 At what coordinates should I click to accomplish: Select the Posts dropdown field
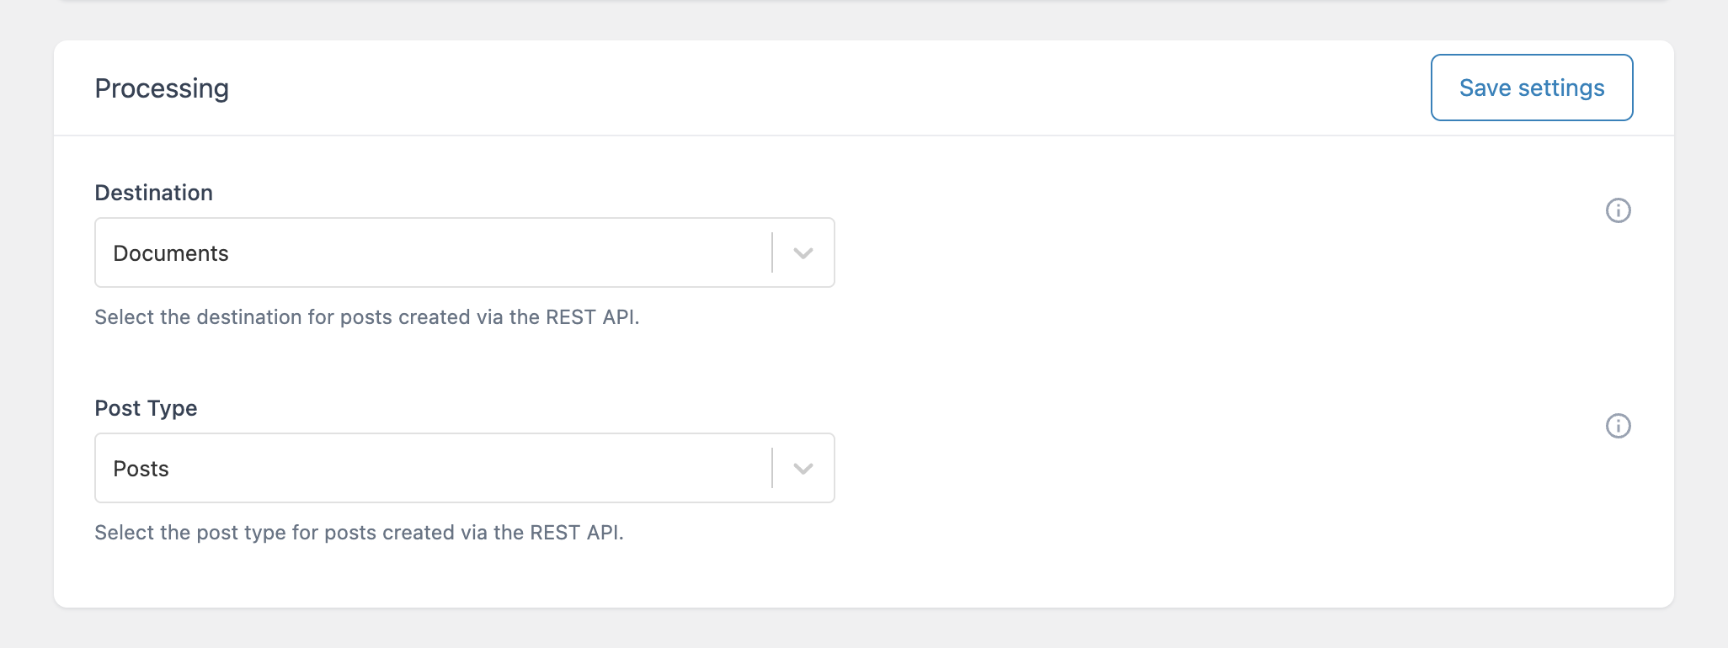tap(463, 468)
